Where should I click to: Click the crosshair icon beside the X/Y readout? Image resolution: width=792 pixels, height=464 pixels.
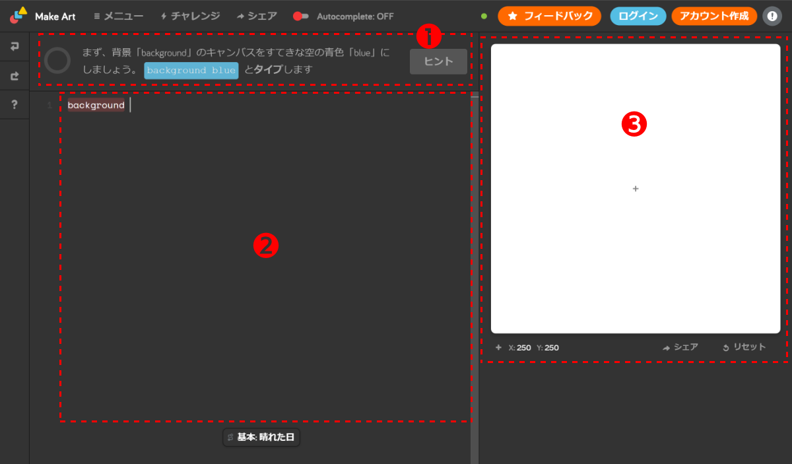point(499,347)
